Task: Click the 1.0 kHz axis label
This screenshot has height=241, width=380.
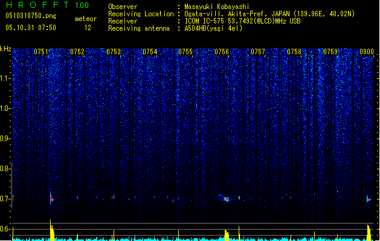Action: 4,108
